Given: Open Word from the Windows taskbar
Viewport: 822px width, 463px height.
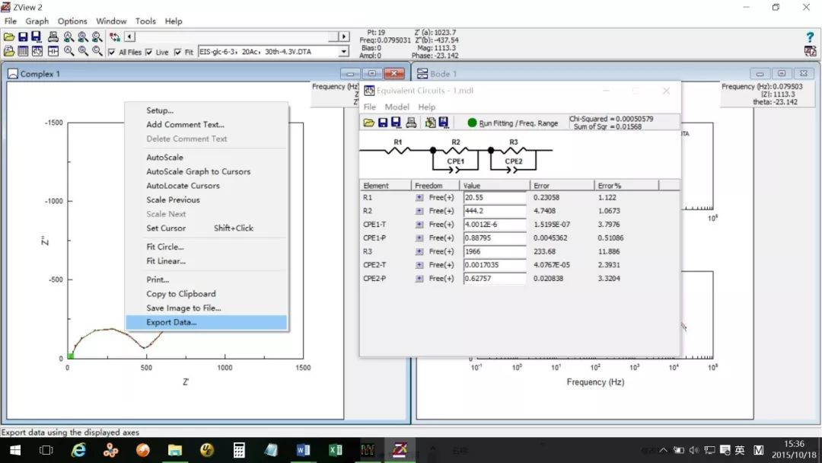Looking at the screenshot, I should tap(303, 450).
